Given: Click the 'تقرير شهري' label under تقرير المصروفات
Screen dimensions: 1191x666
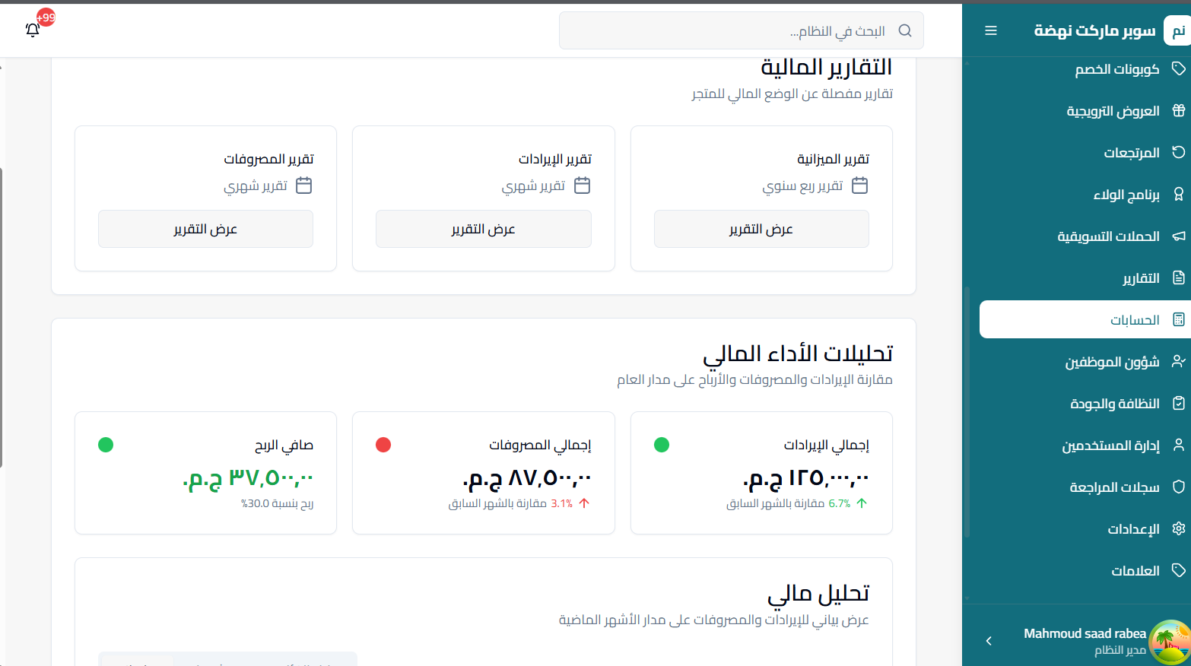Looking at the screenshot, I should click(256, 186).
